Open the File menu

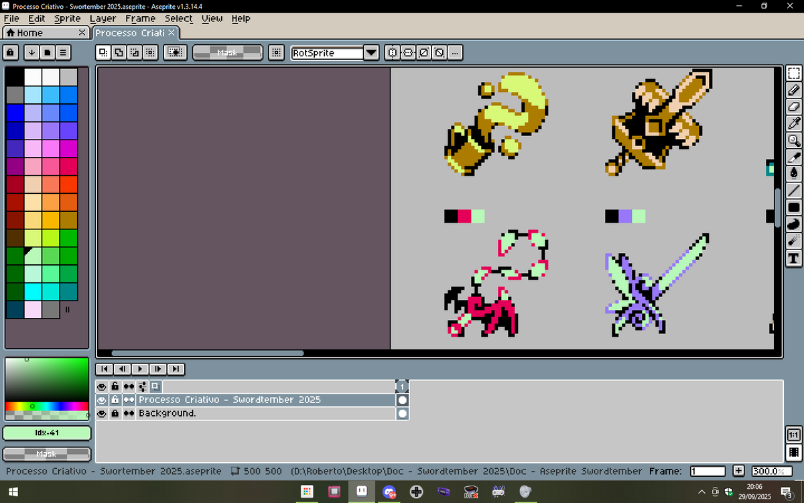[11, 19]
